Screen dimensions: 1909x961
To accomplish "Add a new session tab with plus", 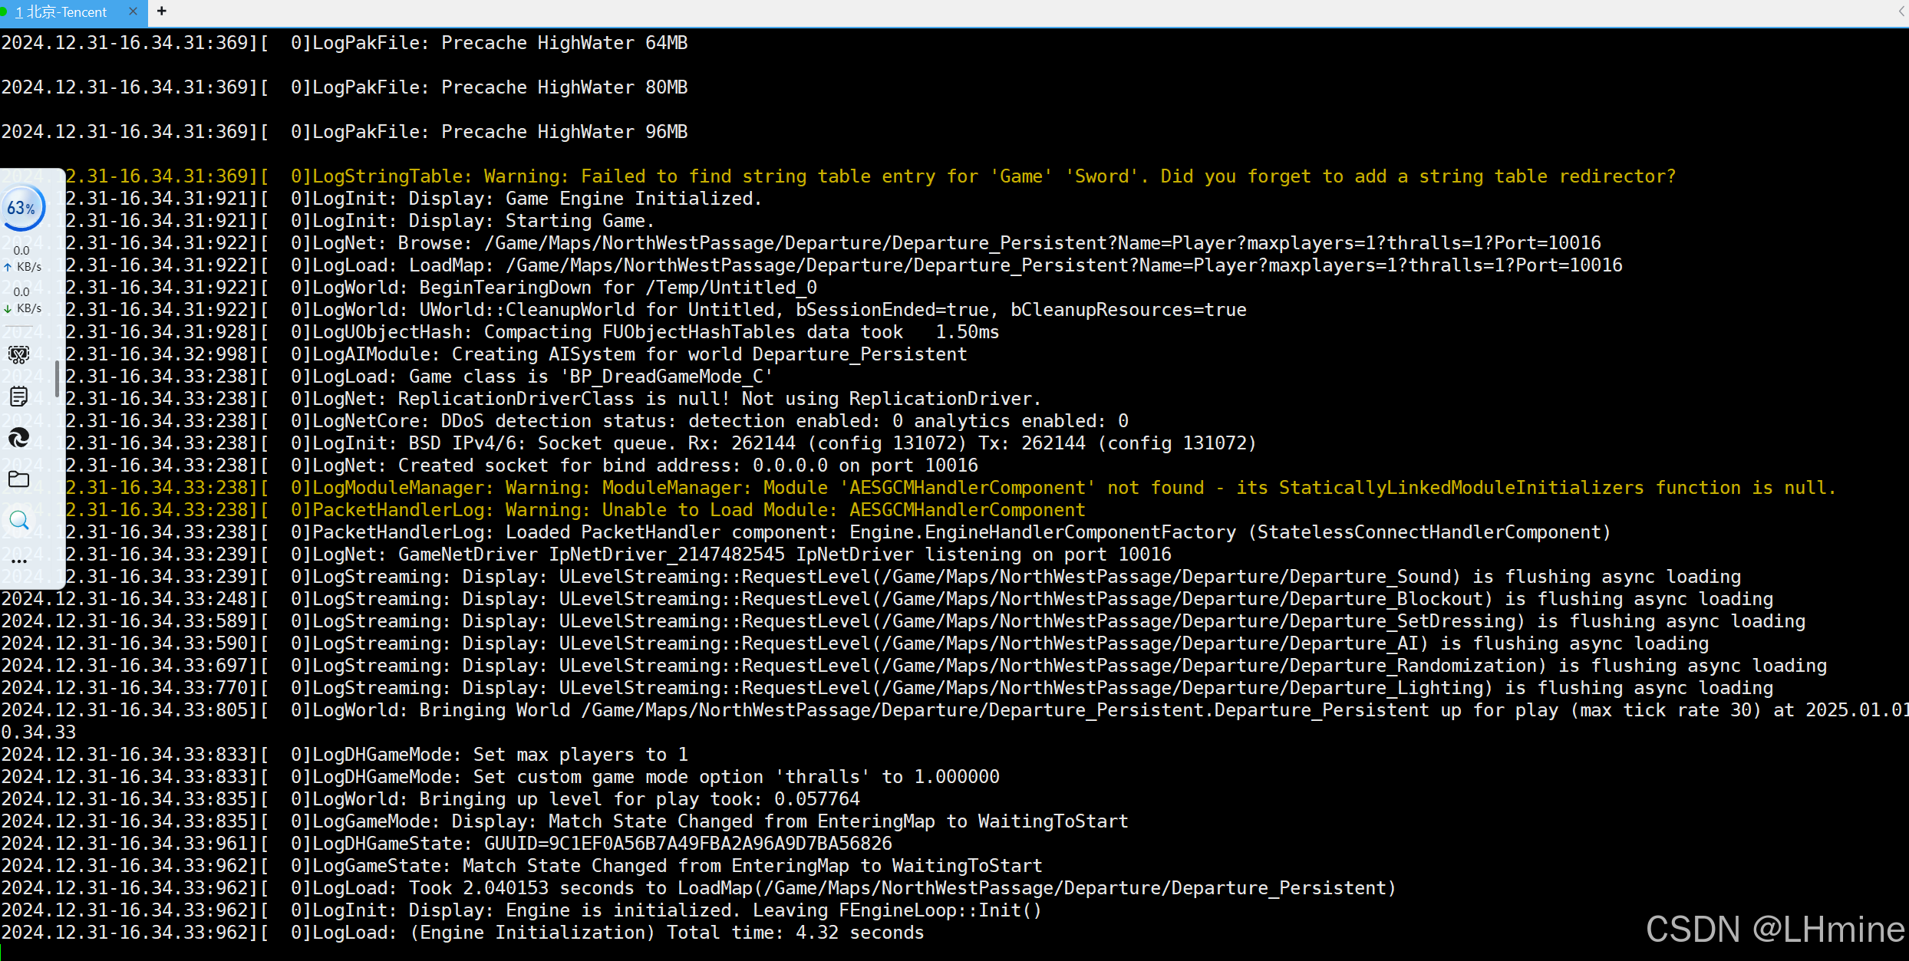I will (161, 12).
